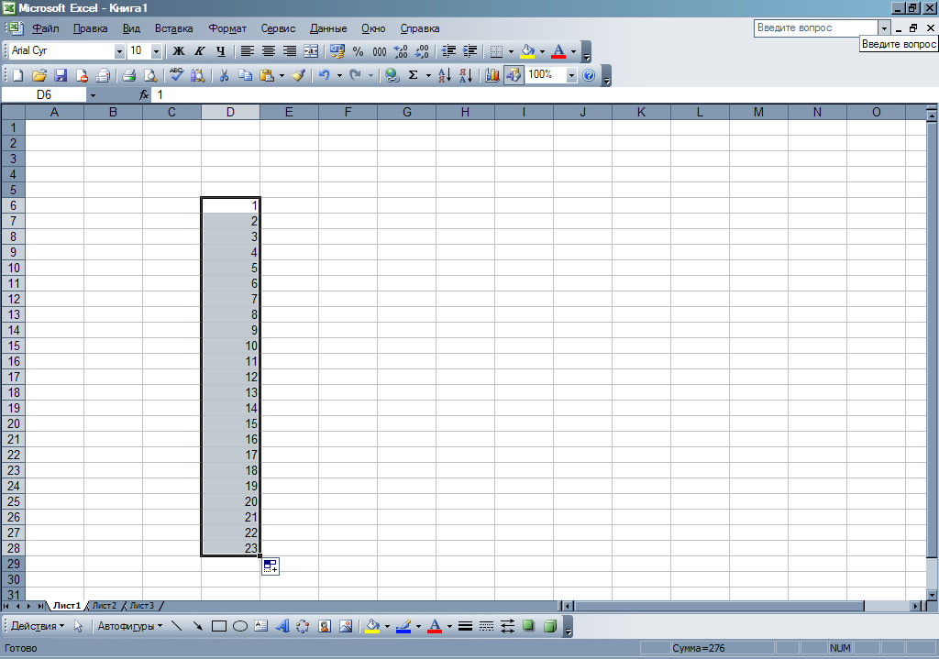Open the Автофигуры menu
The width and height of the screenshot is (939, 659).
130,626
